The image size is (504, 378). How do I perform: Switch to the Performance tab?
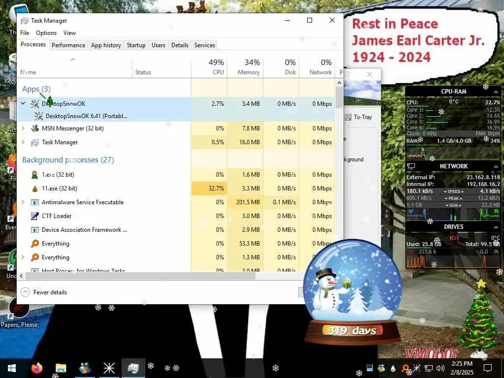(x=68, y=45)
